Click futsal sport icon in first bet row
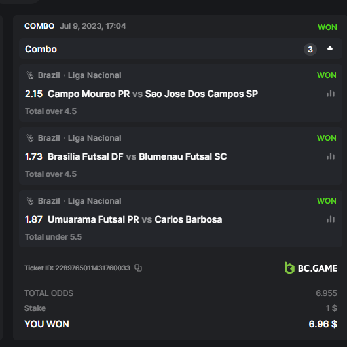This screenshot has width=347, height=347. [30, 75]
